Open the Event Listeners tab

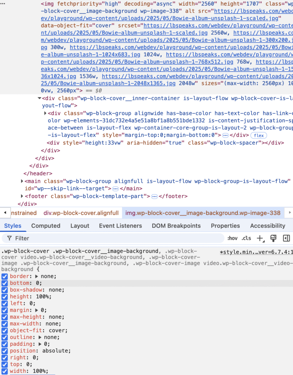point(120,226)
